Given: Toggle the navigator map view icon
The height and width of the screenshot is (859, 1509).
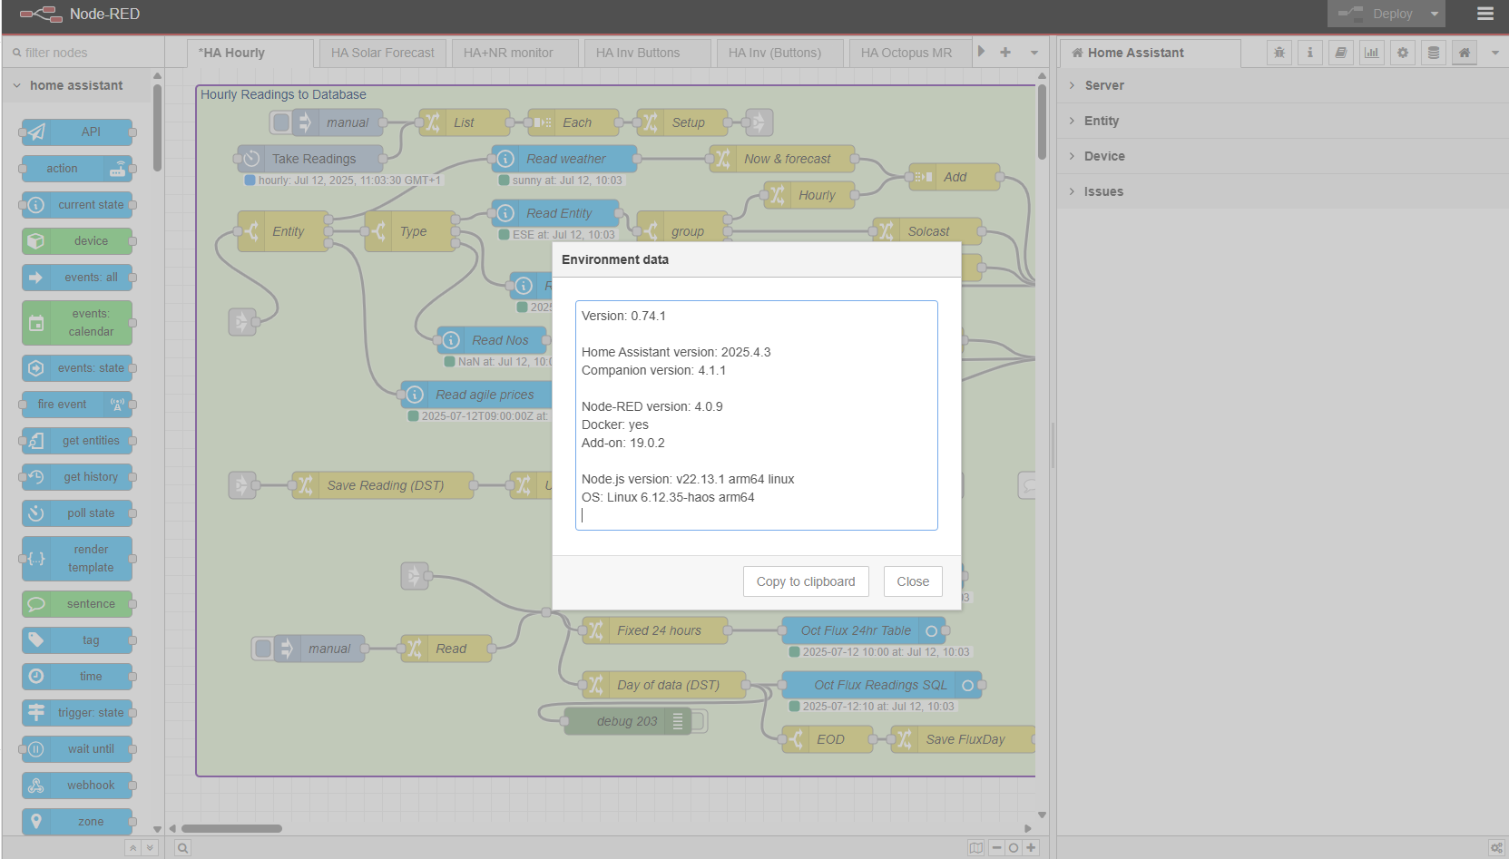Looking at the screenshot, I should pyautogui.click(x=975, y=848).
